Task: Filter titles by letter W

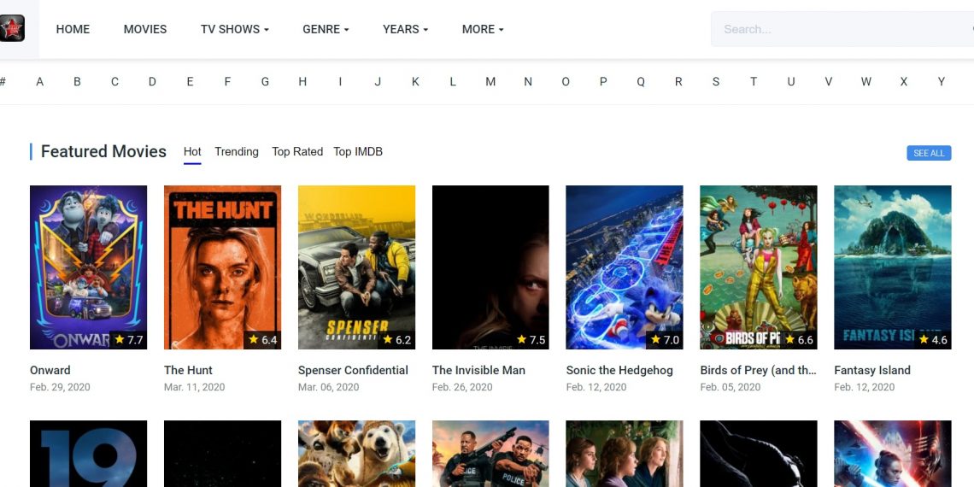Action: [x=865, y=81]
